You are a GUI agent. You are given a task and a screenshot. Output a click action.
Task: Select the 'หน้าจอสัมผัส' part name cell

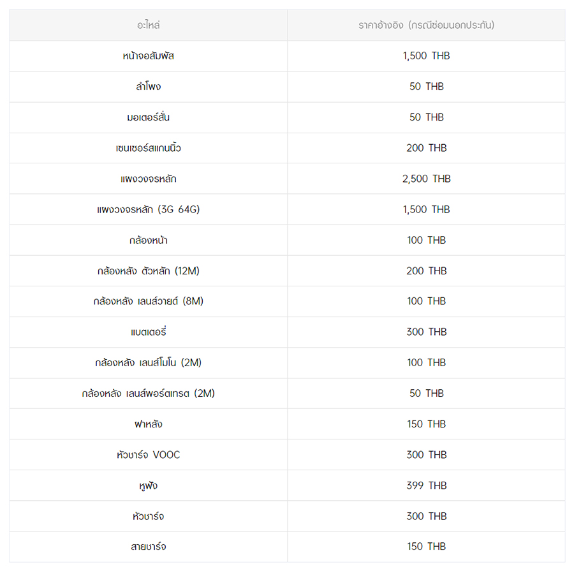(148, 56)
